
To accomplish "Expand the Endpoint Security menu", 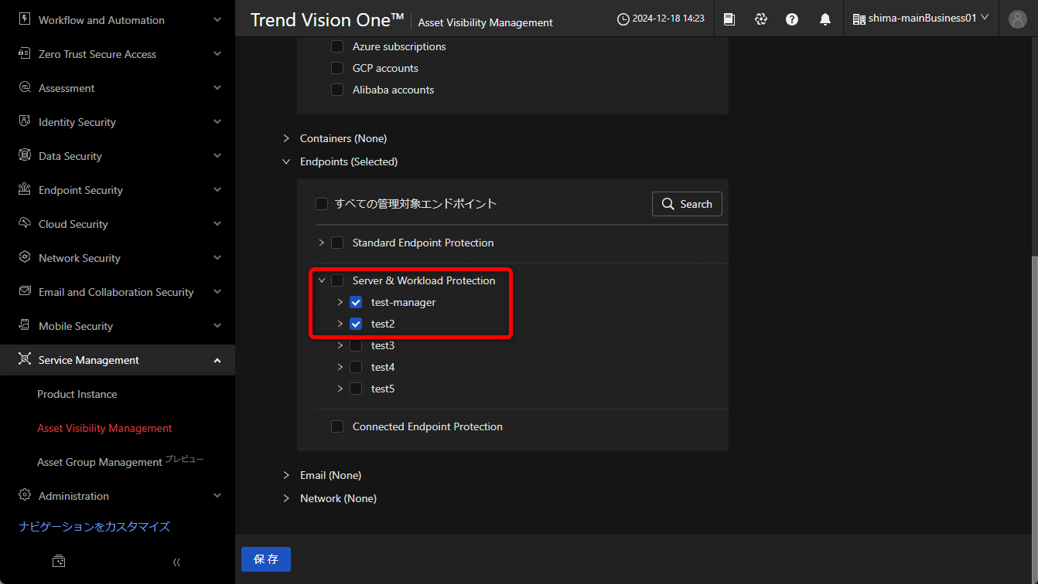I will pos(217,190).
